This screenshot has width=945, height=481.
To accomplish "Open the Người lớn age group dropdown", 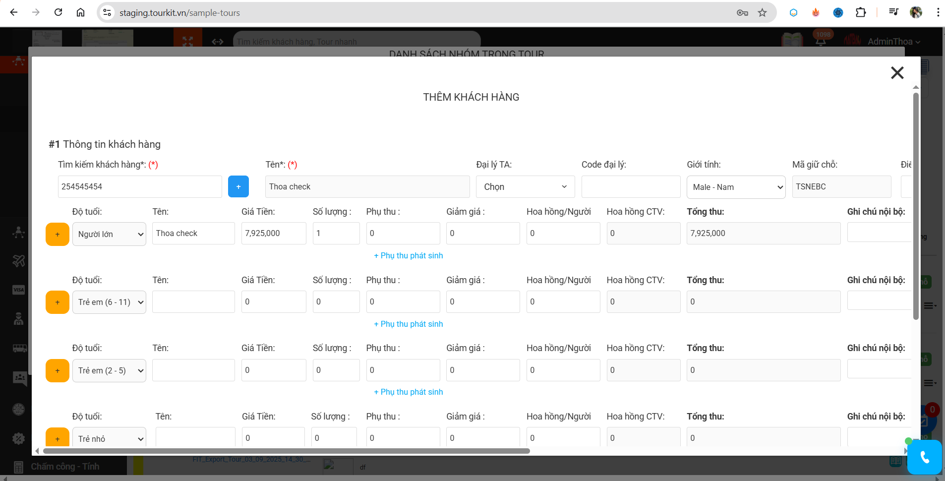I will pos(109,234).
